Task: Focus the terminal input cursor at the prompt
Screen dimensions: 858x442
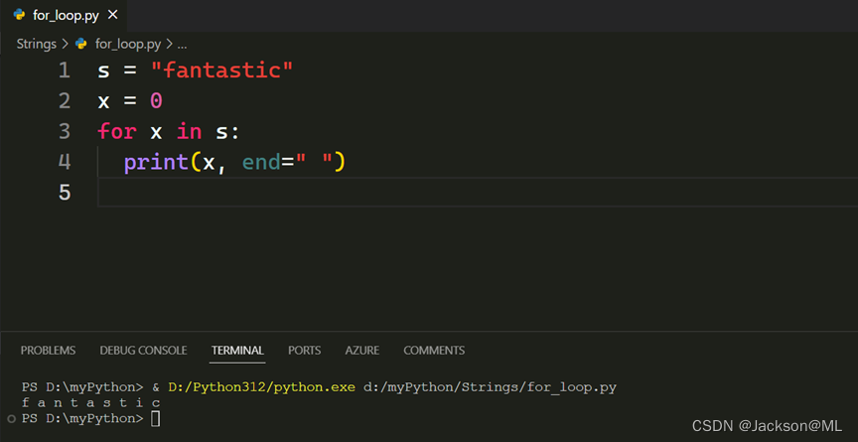Action: (x=155, y=419)
